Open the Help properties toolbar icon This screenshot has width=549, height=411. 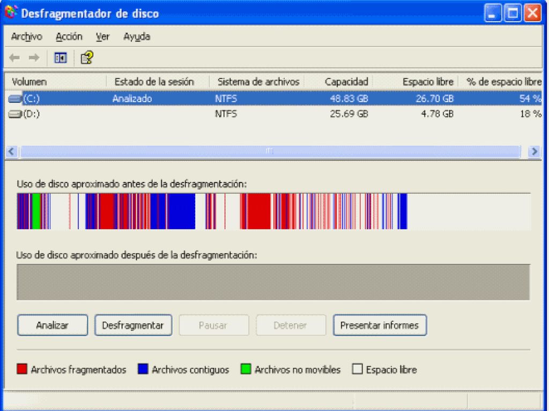click(x=87, y=58)
